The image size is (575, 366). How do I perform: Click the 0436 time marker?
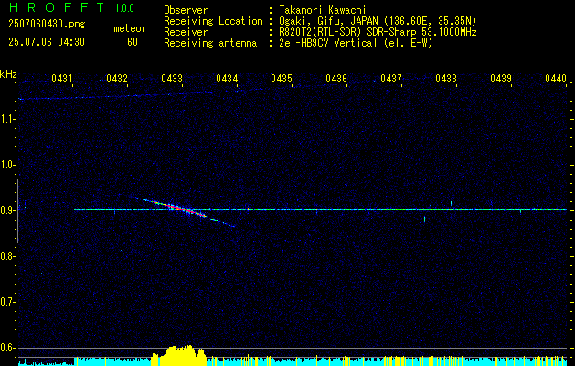336,78
